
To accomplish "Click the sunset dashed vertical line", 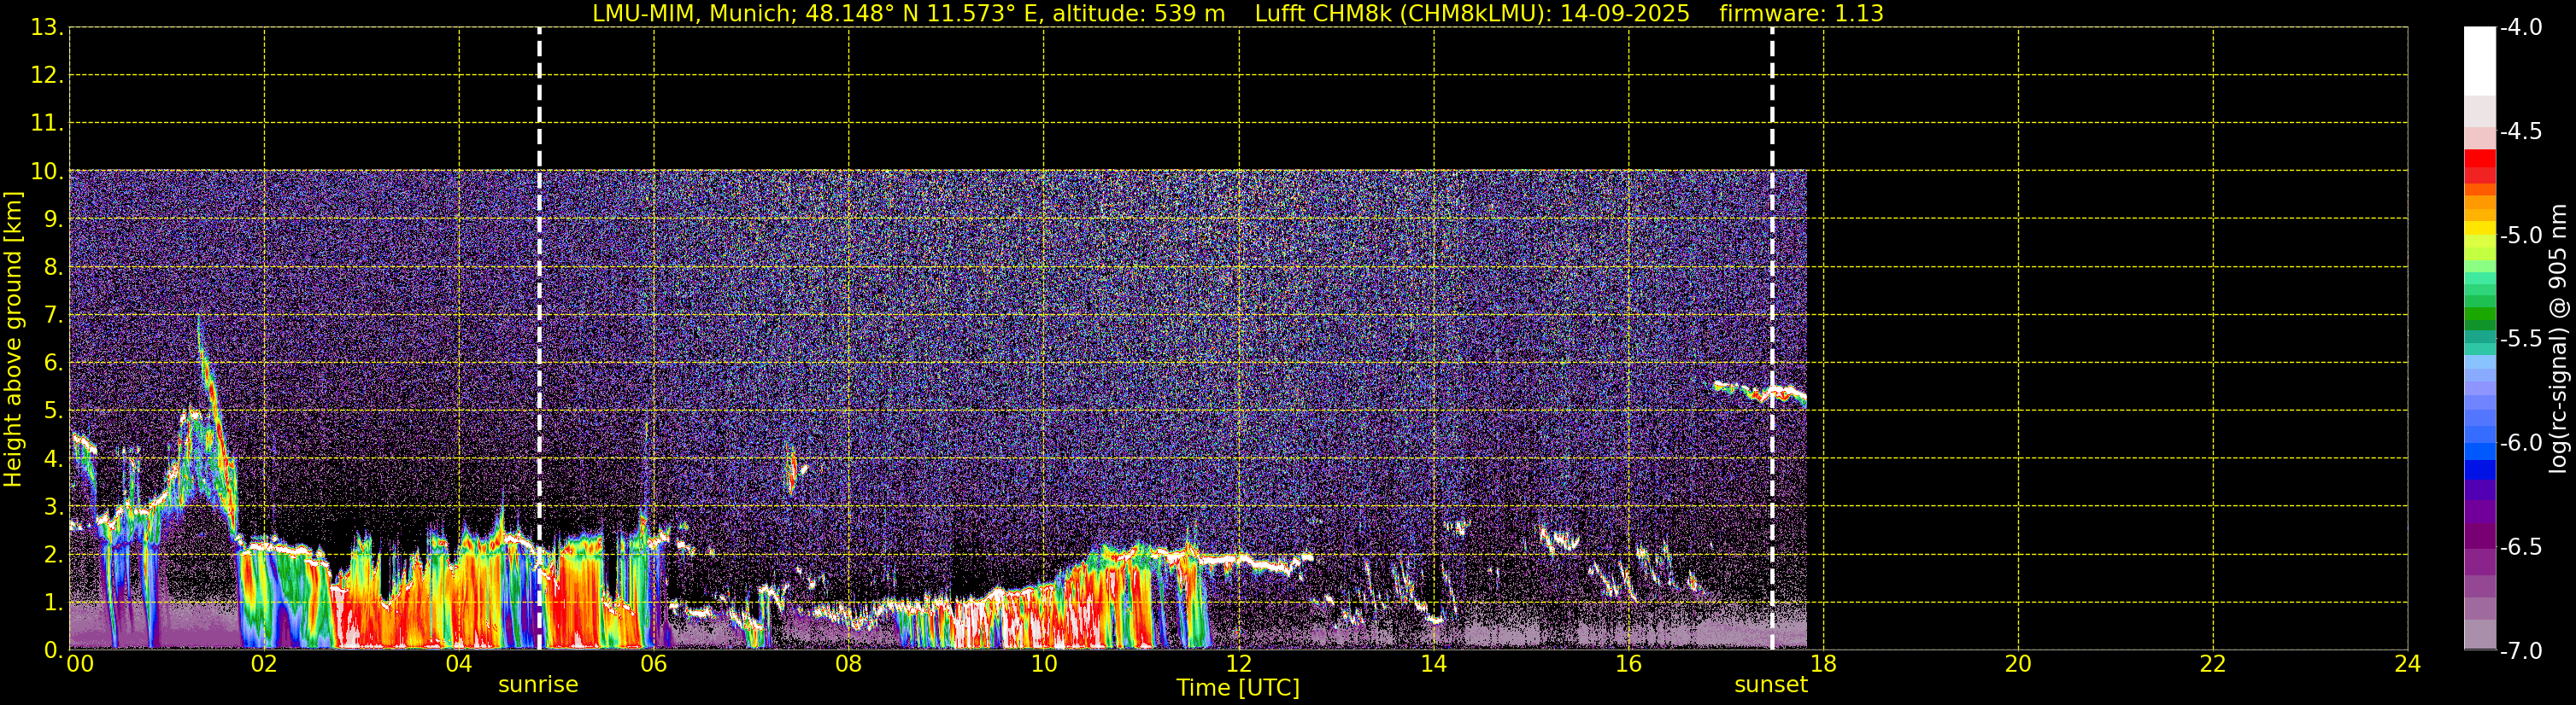I will [x=1772, y=339].
